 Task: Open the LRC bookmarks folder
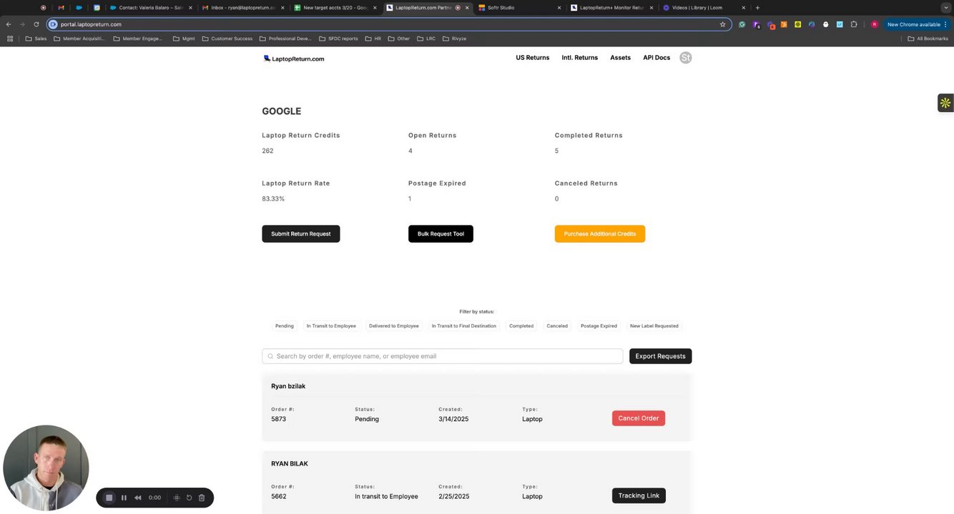tap(426, 39)
